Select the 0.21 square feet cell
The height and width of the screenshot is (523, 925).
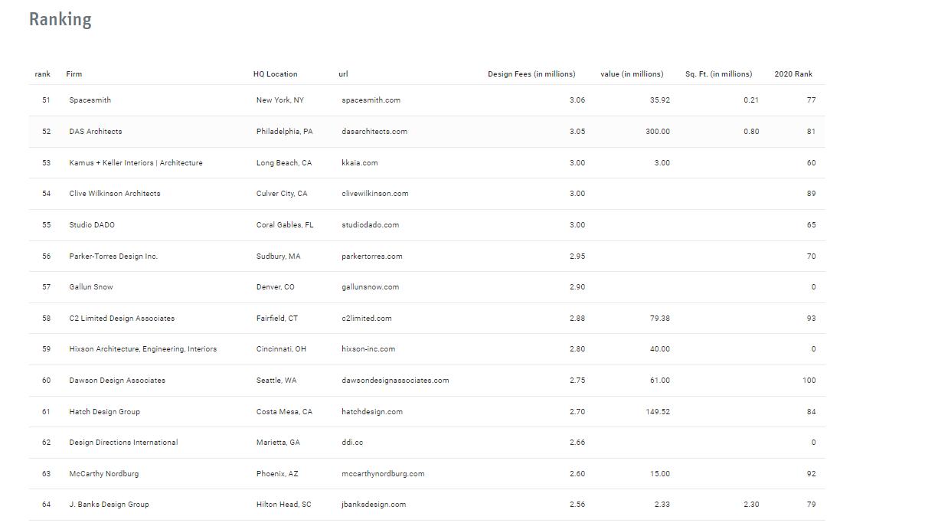point(751,100)
